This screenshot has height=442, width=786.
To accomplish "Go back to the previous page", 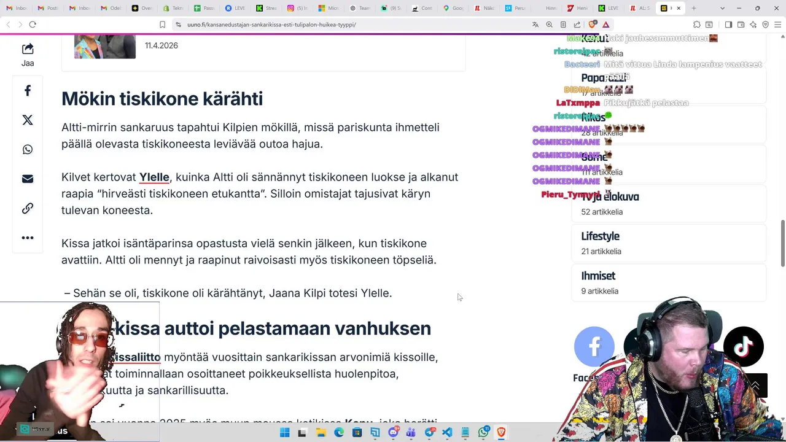I will coord(8,25).
